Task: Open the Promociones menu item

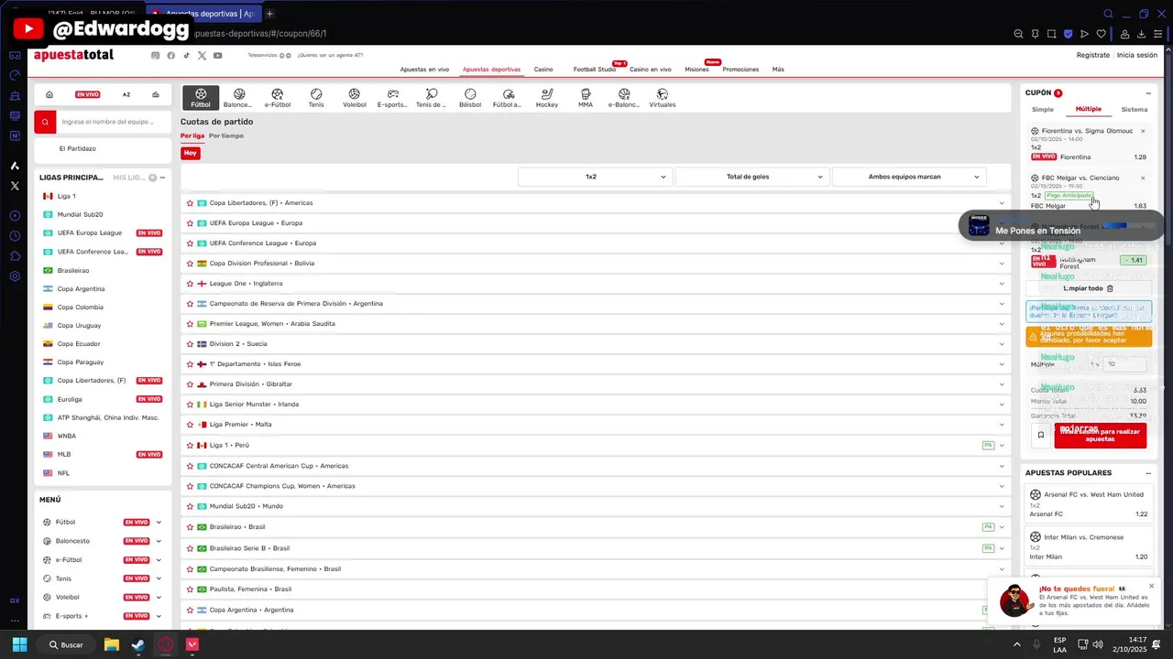Action: 740,70
